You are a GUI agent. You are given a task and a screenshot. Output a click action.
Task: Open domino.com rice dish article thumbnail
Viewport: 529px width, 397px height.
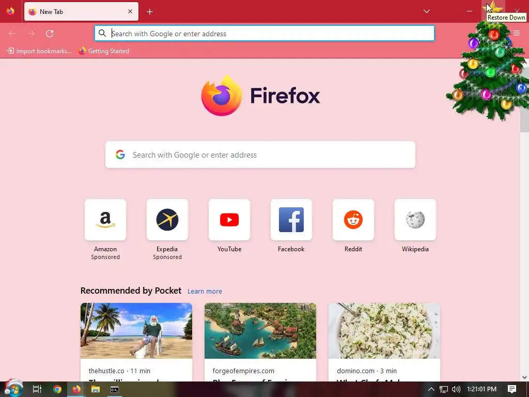(384, 331)
